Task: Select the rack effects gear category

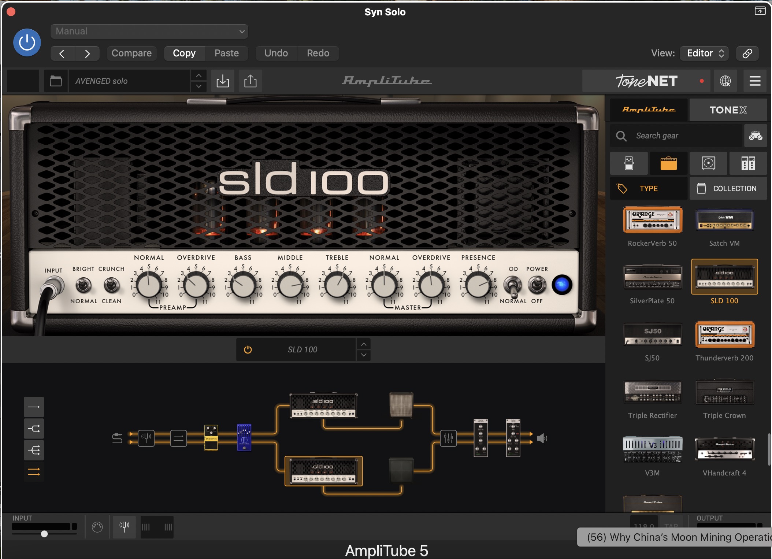Action: pos(748,163)
